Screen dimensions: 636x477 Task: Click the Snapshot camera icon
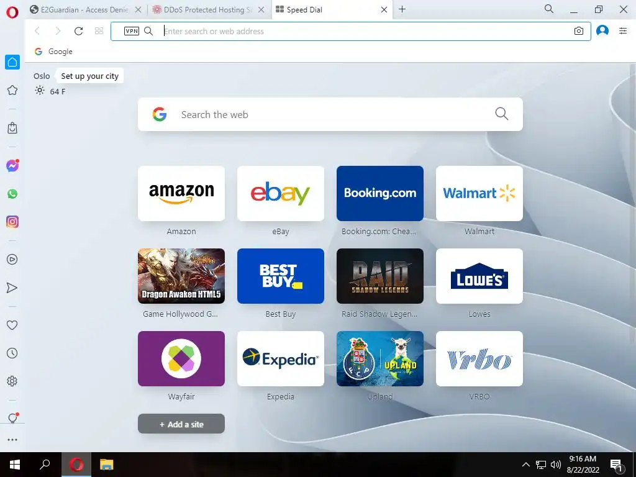pyautogui.click(x=579, y=31)
